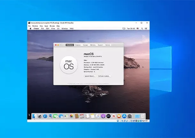
Task: Select the Memory tab
Action: pos(93,45)
